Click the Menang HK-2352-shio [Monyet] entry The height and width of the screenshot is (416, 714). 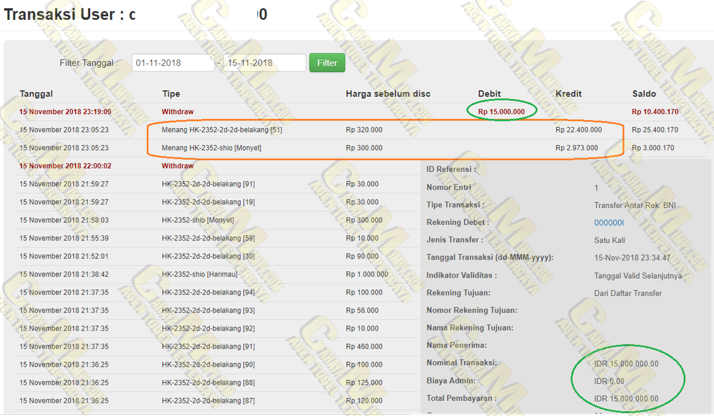212,148
